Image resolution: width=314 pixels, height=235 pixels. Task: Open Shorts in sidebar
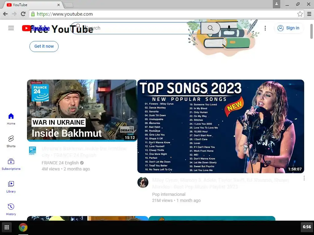[11, 141]
